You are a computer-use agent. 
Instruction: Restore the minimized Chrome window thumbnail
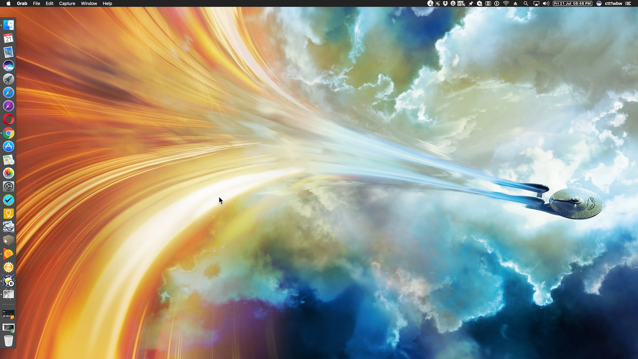pos(8,328)
